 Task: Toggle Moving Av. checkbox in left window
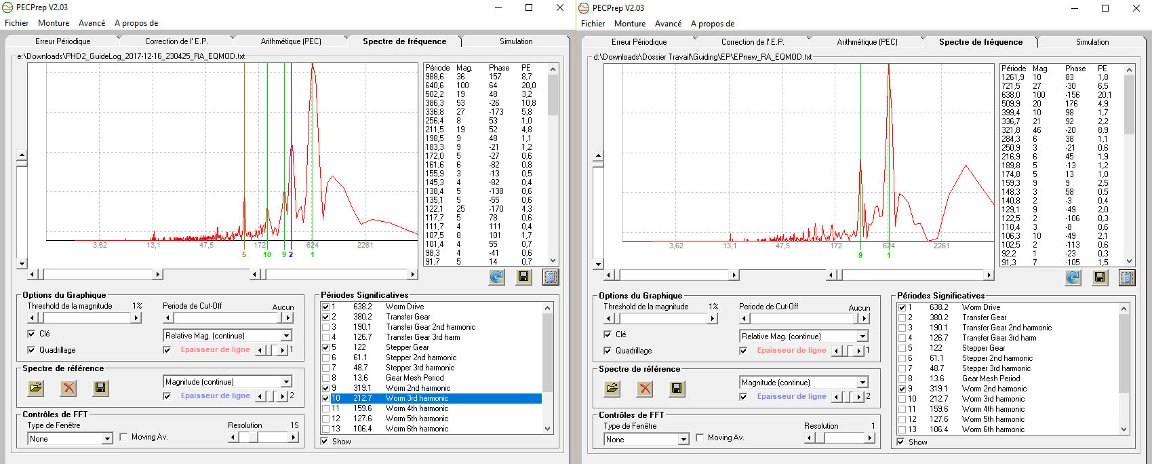pyautogui.click(x=123, y=437)
